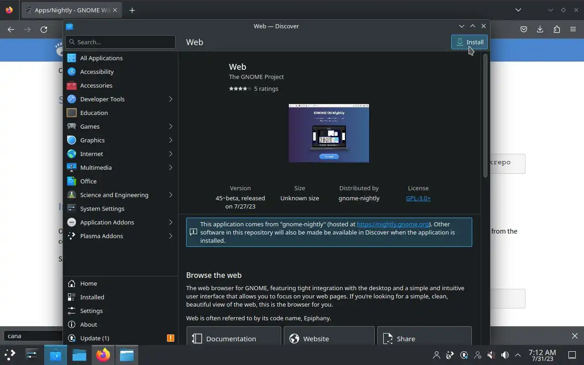This screenshot has width=584, height=365.
Task: Open Discover Settings page
Action: click(120, 311)
